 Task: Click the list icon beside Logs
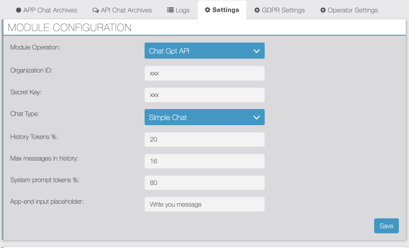tap(170, 10)
